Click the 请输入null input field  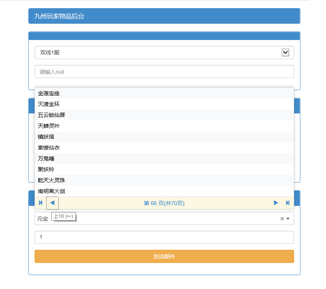point(164,71)
